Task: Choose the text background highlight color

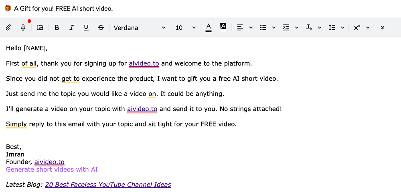Action: pyautogui.click(x=223, y=26)
